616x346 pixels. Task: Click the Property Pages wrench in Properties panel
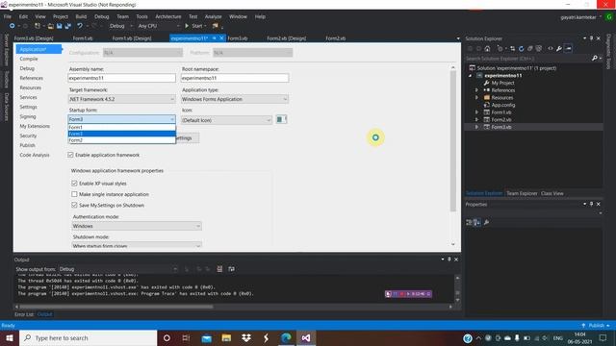tap(486, 222)
